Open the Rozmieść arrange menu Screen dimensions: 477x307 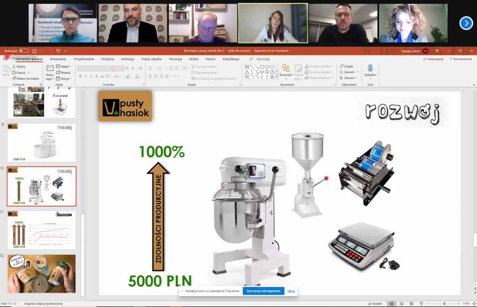point(286,72)
